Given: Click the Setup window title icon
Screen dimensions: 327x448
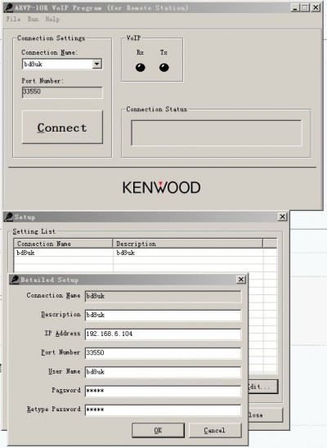Looking at the screenshot, I should click(9, 217).
